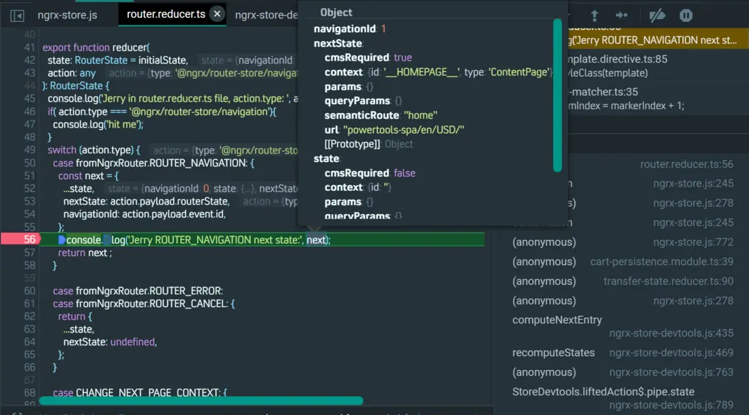Screen dimensions: 749x415
Task: Click 'hit me' console.log on line 47
Action: (x=98, y=125)
